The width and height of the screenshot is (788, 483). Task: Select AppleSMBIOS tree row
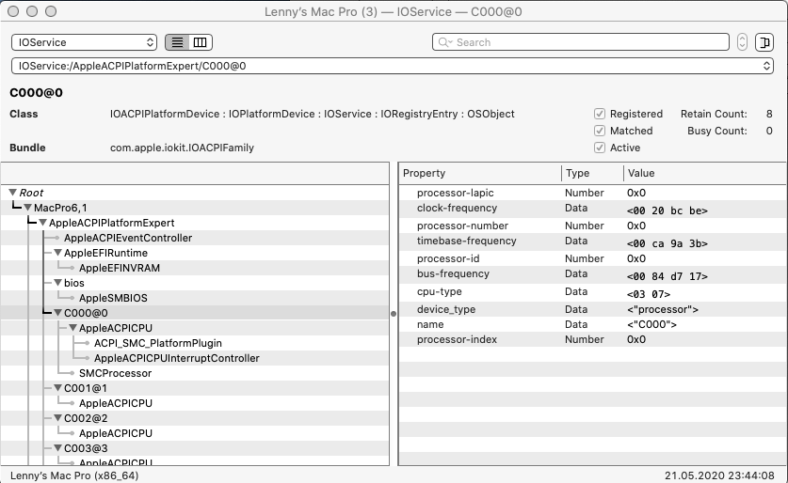point(195,298)
